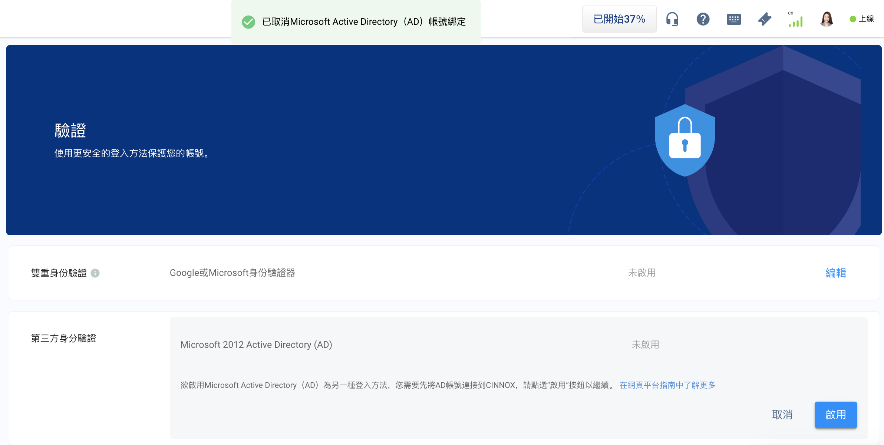Click the ticket icon in header

[765, 19]
